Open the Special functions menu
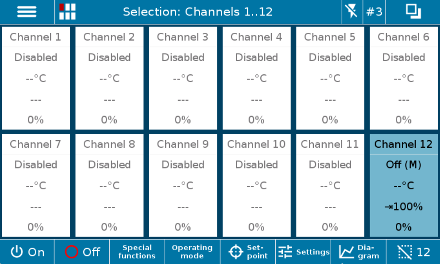 coord(137,252)
